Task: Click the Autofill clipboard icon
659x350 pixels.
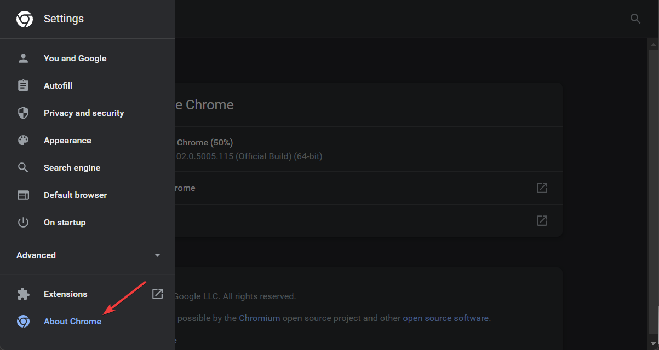Action: [23, 85]
